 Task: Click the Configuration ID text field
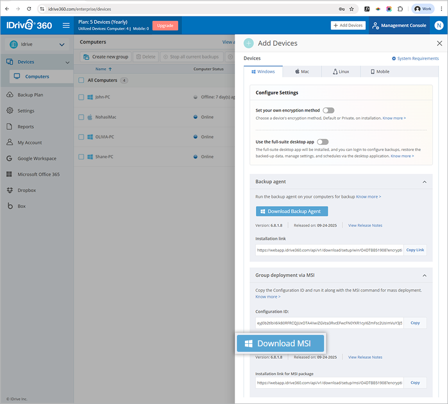[x=329, y=323]
